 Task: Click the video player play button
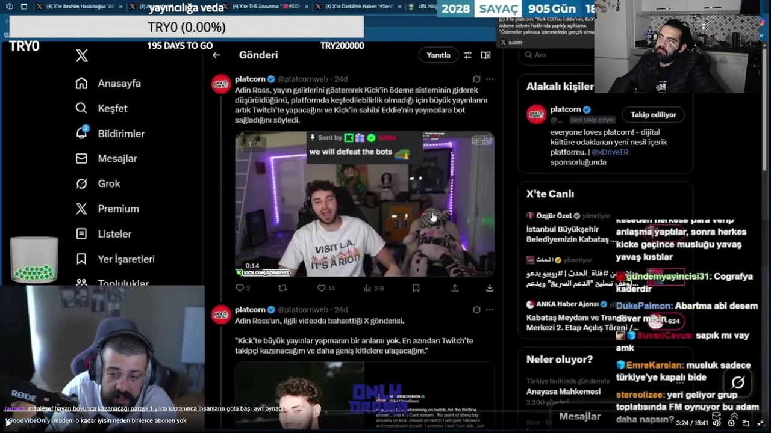pyautogui.click(x=7, y=423)
